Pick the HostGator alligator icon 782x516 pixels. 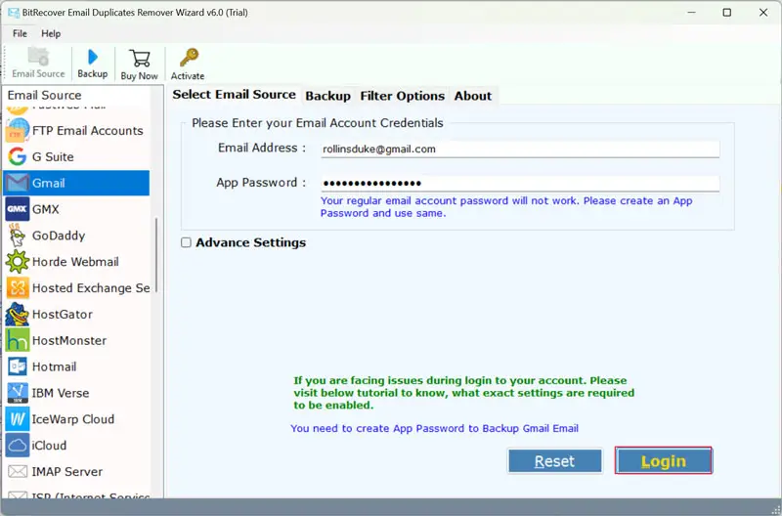(18, 314)
